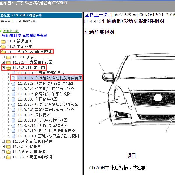Click the 11.3.3.3 动力传动系统 page icon
Screen dimensions: 175x175
coord(13,84)
